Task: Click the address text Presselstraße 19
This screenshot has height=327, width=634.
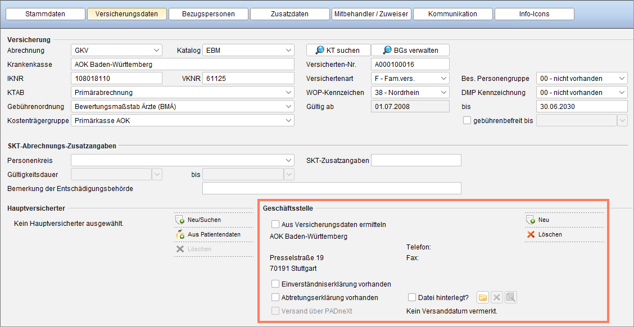Action: click(296, 257)
